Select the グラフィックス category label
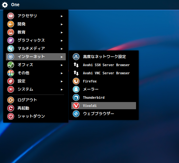179x163 pixels. tap(31, 40)
